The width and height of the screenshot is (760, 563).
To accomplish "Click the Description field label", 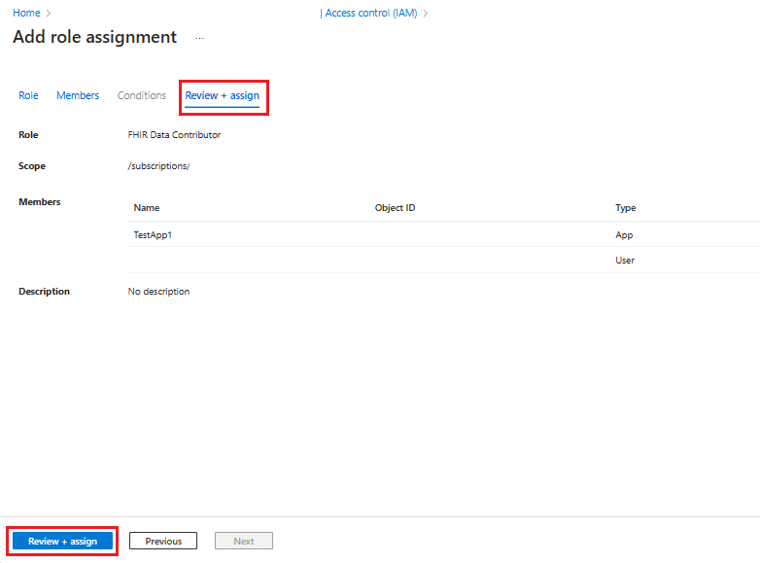I will pyautogui.click(x=44, y=292).
